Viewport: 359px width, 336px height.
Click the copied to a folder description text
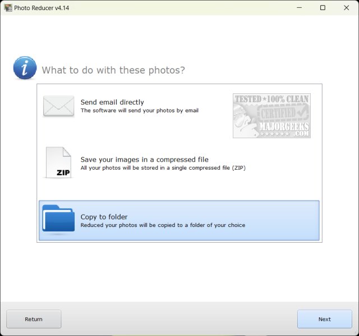[163, 225]
